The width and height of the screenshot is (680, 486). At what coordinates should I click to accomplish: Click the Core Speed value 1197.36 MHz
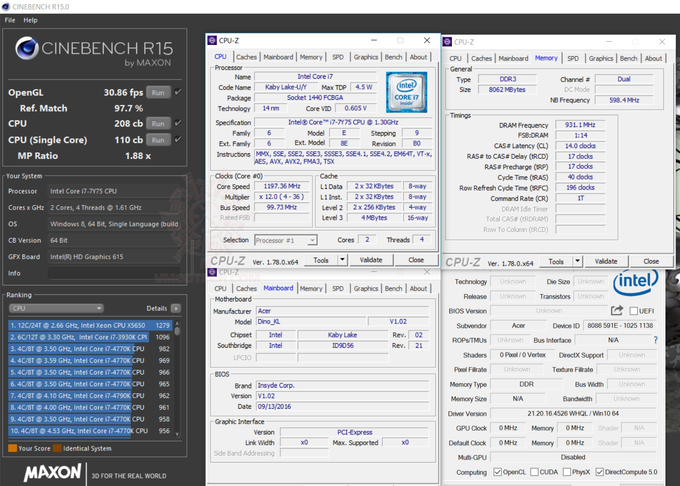pos(282,186)
